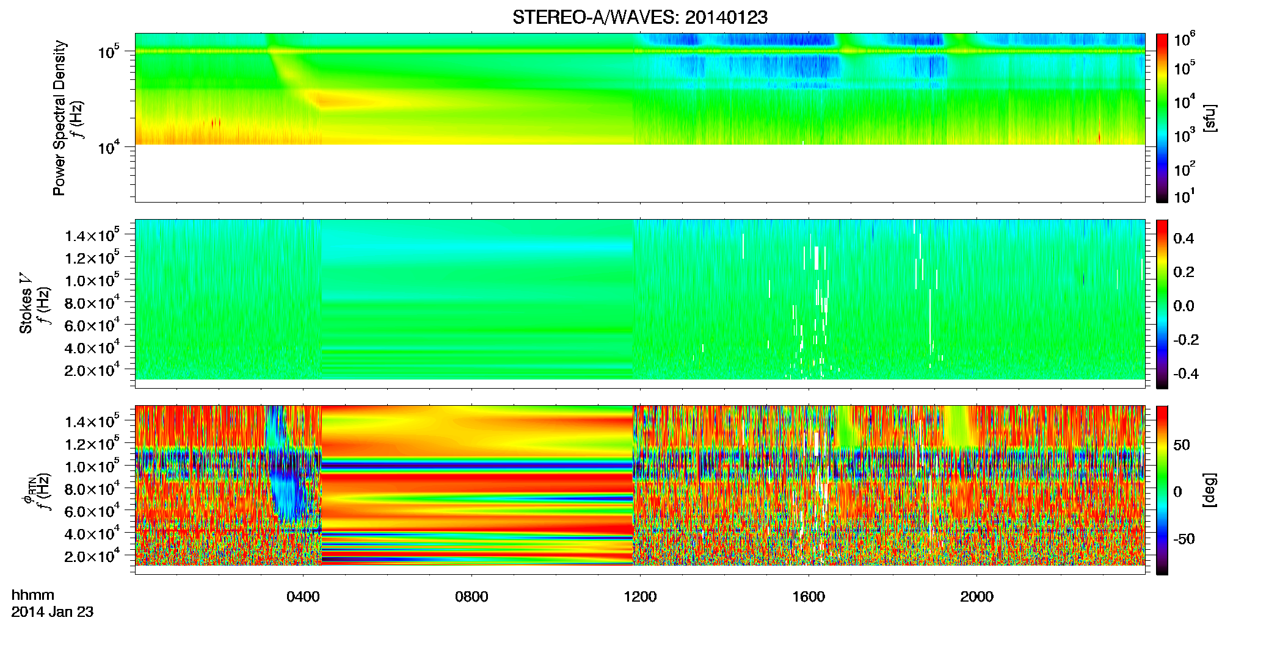This screenshot has width=1280, height=659.
Task: Click the "Stokes V" y-axis label
Action: coord(26,303)
